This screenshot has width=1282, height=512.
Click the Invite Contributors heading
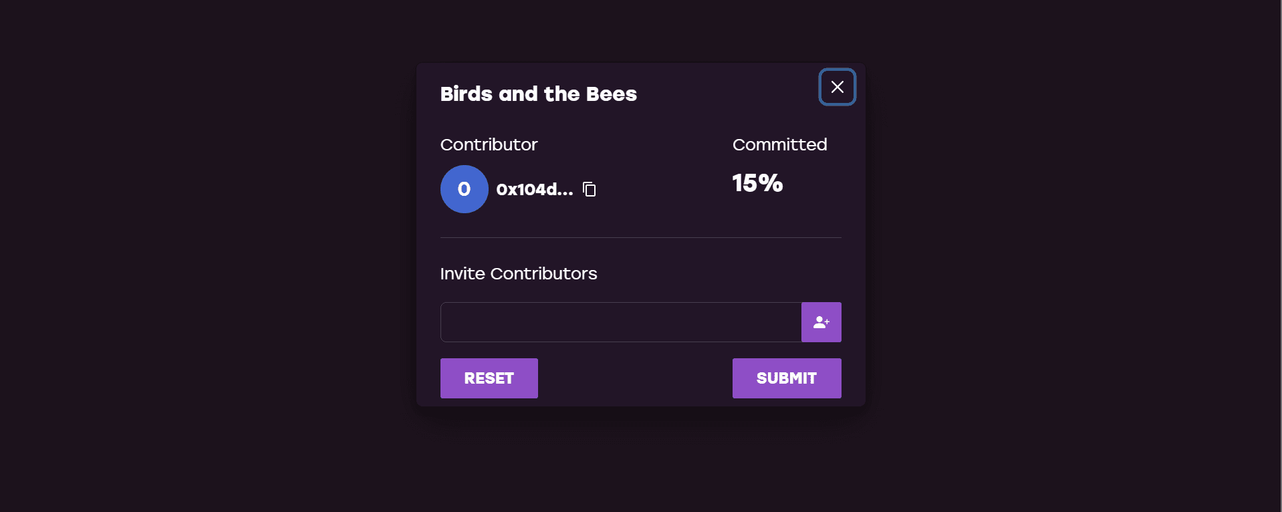519,273
